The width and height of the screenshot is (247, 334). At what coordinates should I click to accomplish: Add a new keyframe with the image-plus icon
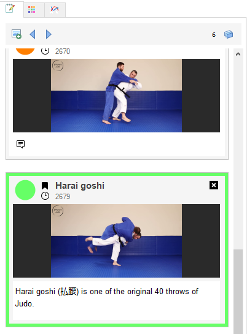[x=17, y=34]
